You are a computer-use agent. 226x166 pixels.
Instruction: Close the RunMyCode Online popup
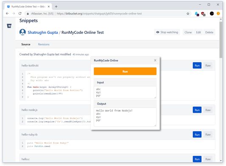pos(155,60)
